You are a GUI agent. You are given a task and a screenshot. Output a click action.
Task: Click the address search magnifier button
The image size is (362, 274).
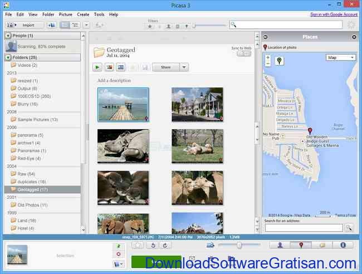[x=349, y=228]
